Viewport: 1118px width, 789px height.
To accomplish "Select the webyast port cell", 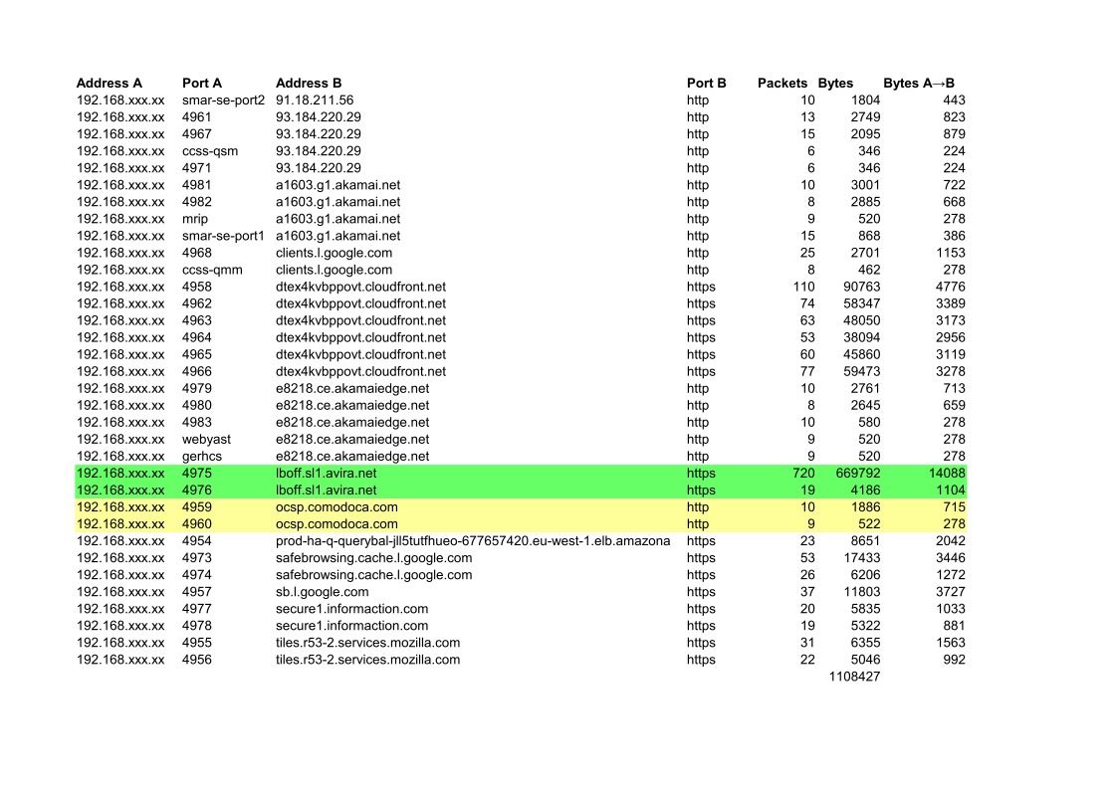I will (206, 440).
